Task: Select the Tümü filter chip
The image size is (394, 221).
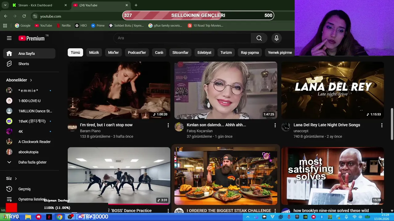Action: pyautogui.click(x=75, y=52)
